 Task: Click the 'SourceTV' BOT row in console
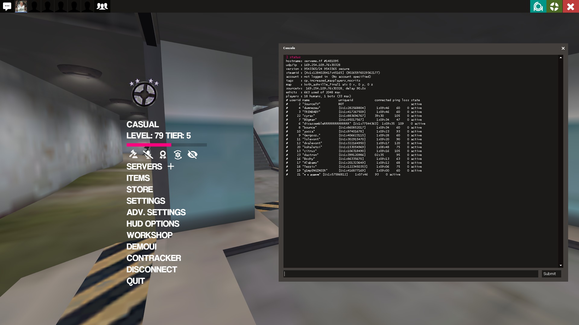click(354, 104)
